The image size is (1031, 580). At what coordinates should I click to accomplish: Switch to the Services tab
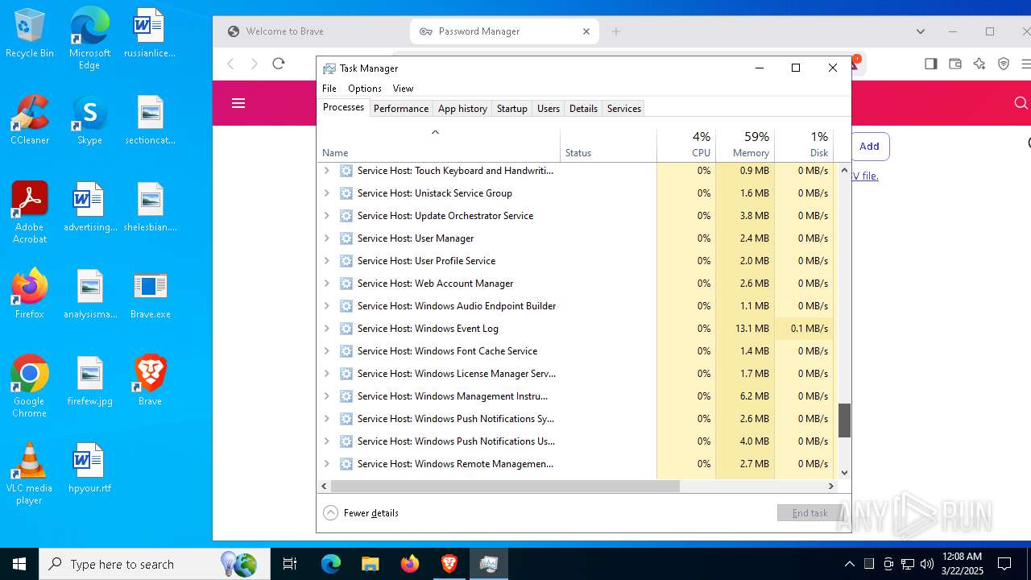click(624, 109)
